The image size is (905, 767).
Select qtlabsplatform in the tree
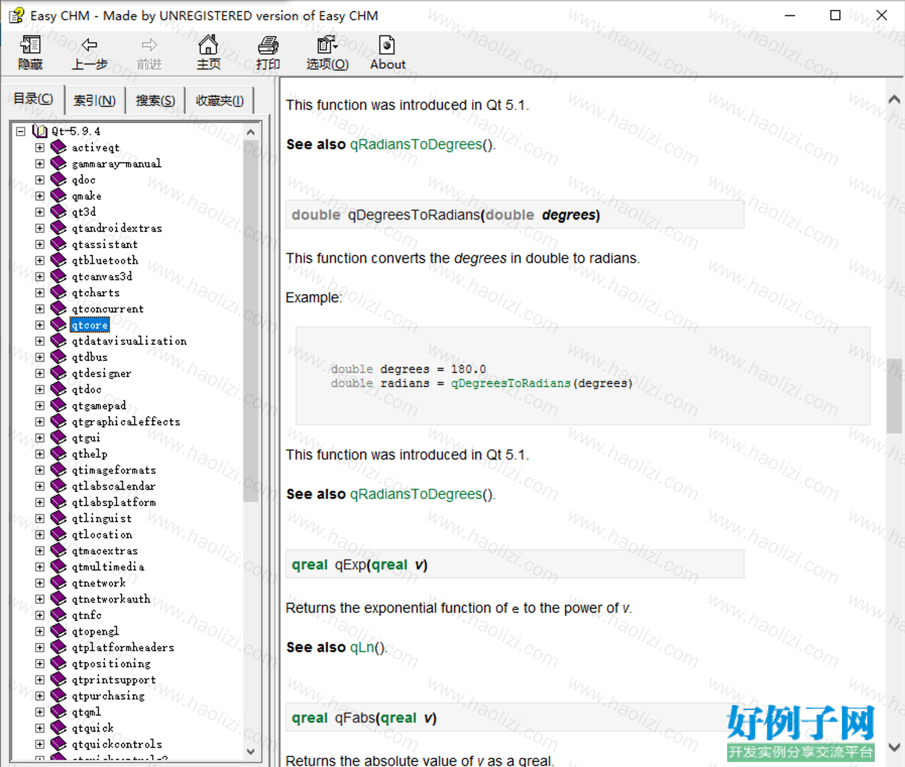click(114, 502)
